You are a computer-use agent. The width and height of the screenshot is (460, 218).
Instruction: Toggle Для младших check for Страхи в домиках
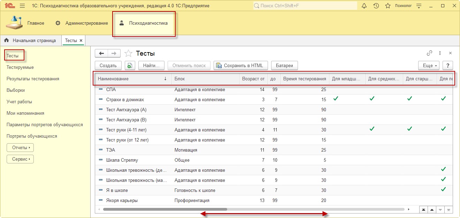(x=336, y=99)
